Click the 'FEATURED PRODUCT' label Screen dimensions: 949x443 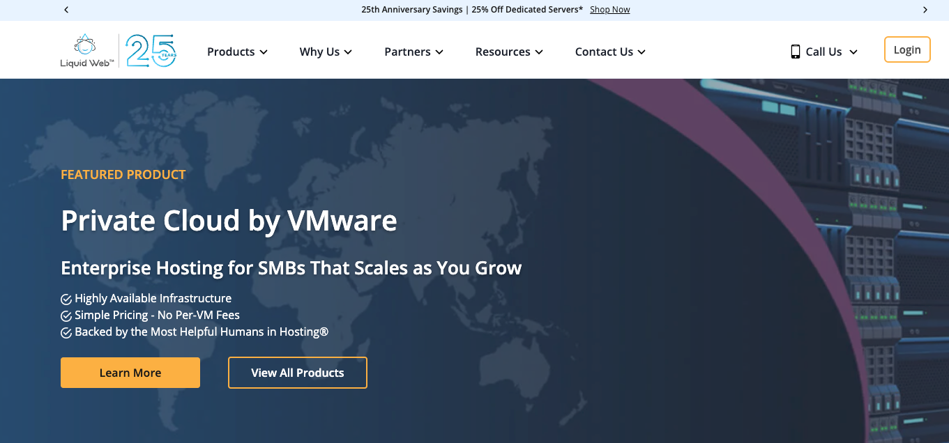pos(123,175)
